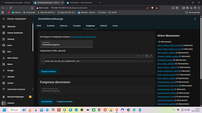
Task: Select entity_registry_updated event link
Action: tap(167, 75)
